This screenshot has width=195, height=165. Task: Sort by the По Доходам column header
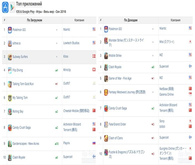pyautogui.click(x=131, y=20)
